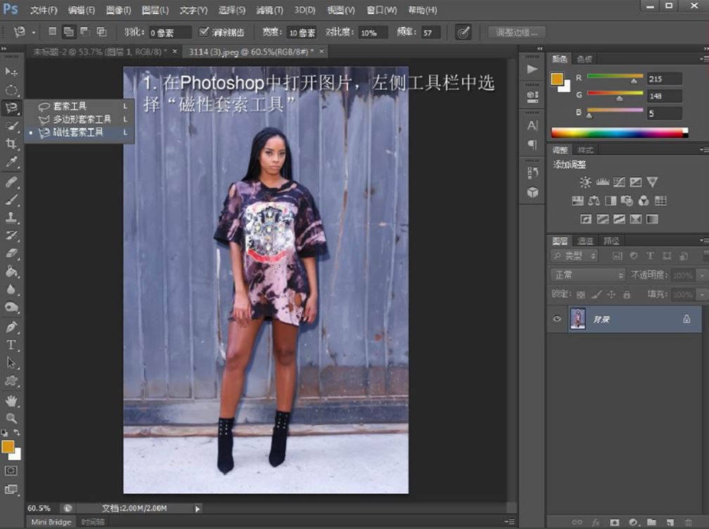The image size is (709, 529).
Task: Toggle the 消除锯齿 anti-alias checkbox
Action: [x=204, y=32]
